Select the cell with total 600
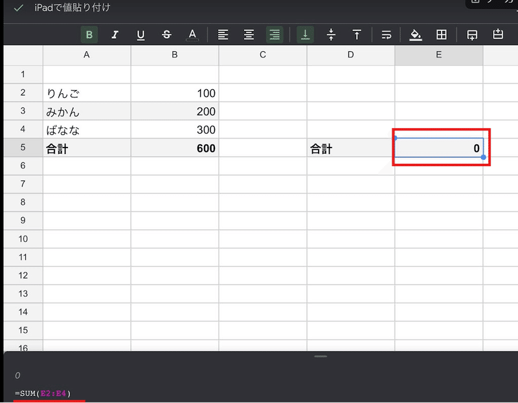 tap(175, 148)
